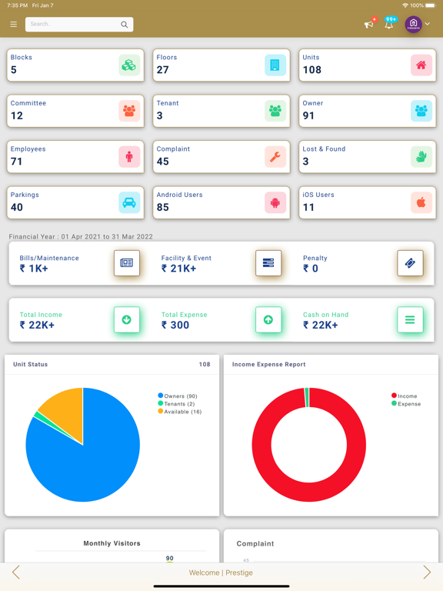Click the Total Expense up-arrow button

click(x=268, y=319)
